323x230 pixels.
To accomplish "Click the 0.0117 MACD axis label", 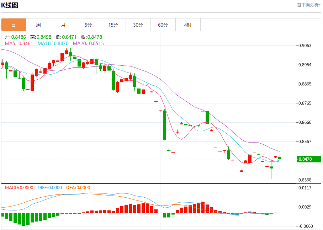I will coord(305,188).
